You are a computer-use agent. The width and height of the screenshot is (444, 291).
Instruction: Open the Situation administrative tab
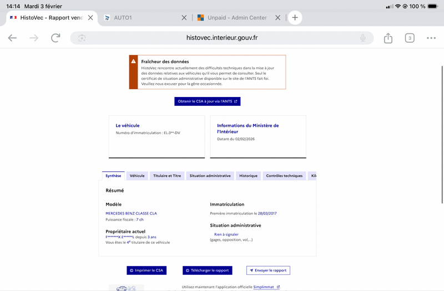pyautogui.click(x=210, y=176)
